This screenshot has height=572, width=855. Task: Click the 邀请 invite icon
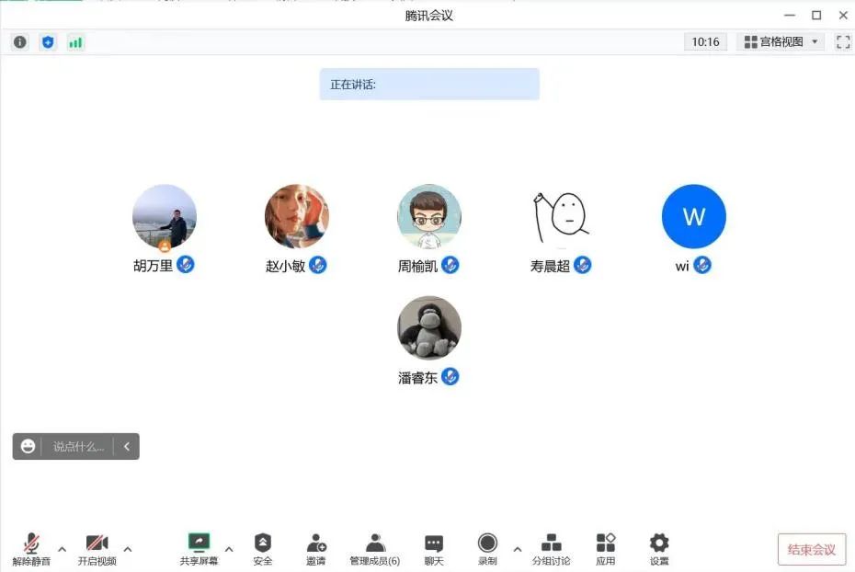pyautogui.click(x=316, y=549)
